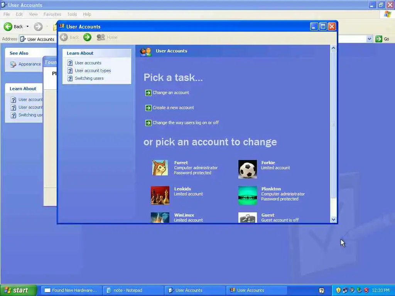Click arrow icon beside Change the way users log on
Image resolution: width=395 pixels, height=296 pixels.
click(x=149, y=123)
